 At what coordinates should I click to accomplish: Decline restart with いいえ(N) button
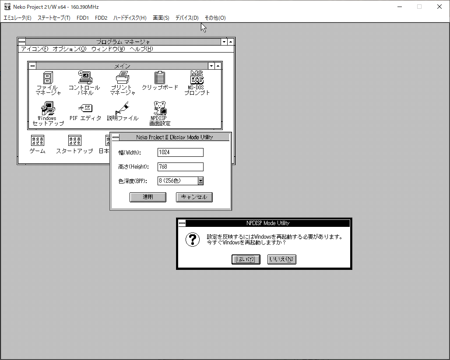(x=282, y=259)
